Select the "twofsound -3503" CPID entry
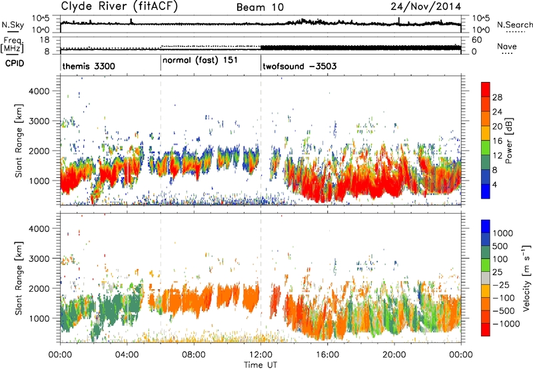 (x=299, y=66)
